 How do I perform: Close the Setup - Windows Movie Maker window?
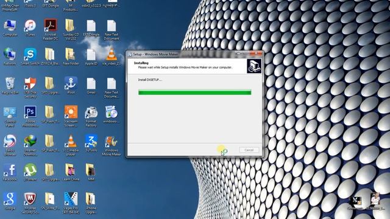point(256,54)
